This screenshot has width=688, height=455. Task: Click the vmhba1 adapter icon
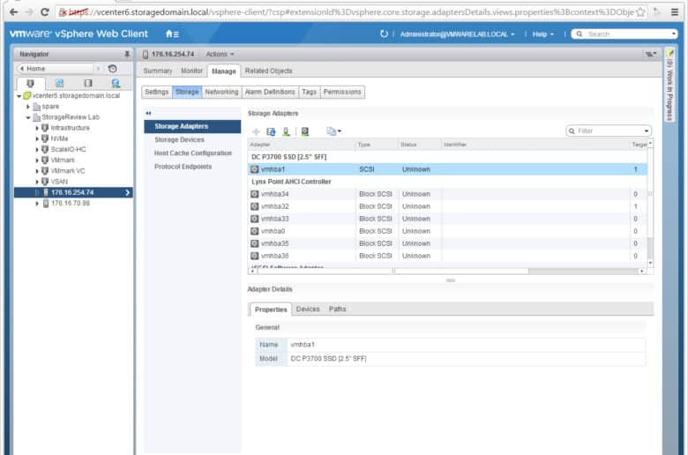pyautogui.click(x=255, y=169)
